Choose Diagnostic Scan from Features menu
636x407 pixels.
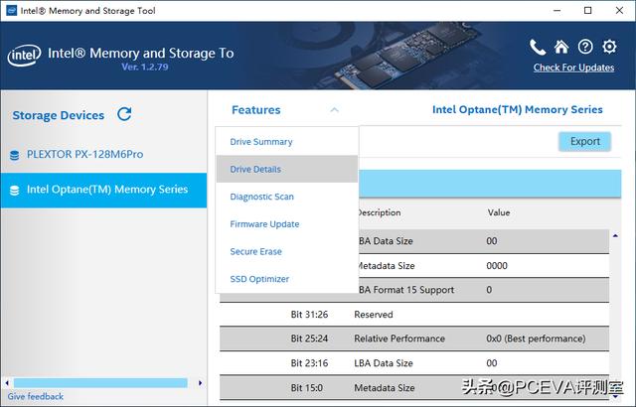[287, 197]
